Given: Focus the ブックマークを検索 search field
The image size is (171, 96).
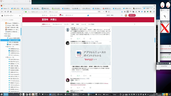Looking at the screenshot, I should point(11,20).
